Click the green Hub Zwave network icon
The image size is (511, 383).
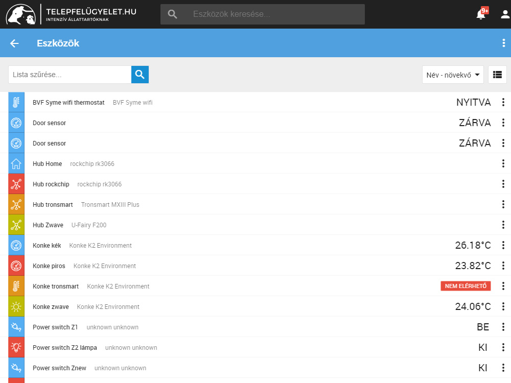tap(16, 225)
